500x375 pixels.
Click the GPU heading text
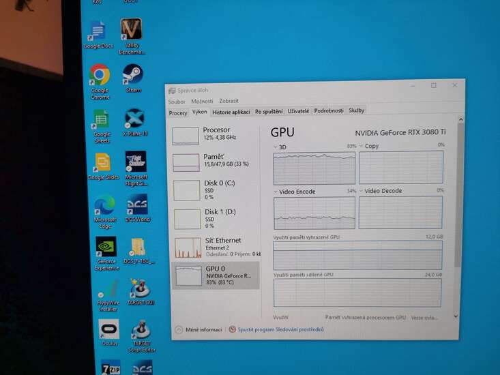282,132
